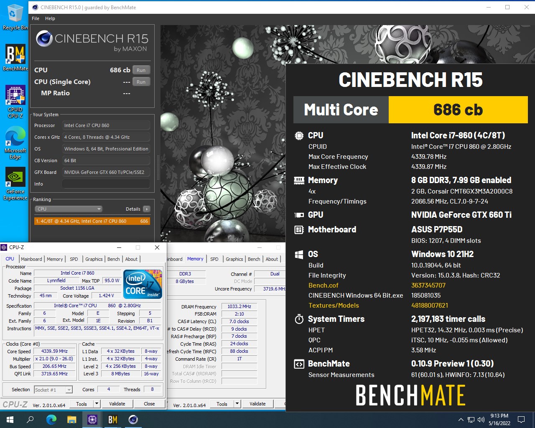Viewport: 535px width, 428px height.
Task: Open About tab in first CPU-Z window
Action: pyautogui.click(x=131, y=259)
